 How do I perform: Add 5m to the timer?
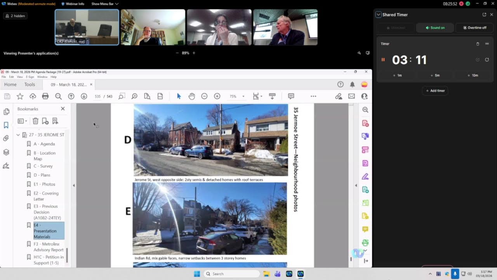point(435,75)
